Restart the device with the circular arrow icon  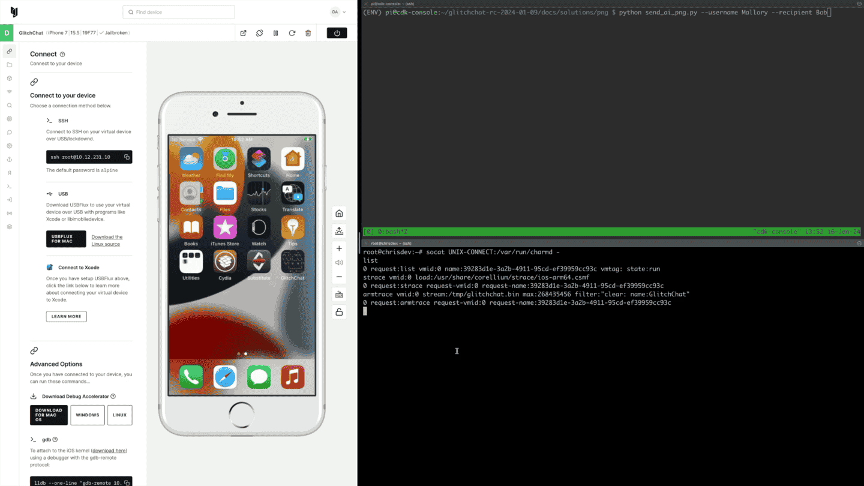click(x=292, y=33)
